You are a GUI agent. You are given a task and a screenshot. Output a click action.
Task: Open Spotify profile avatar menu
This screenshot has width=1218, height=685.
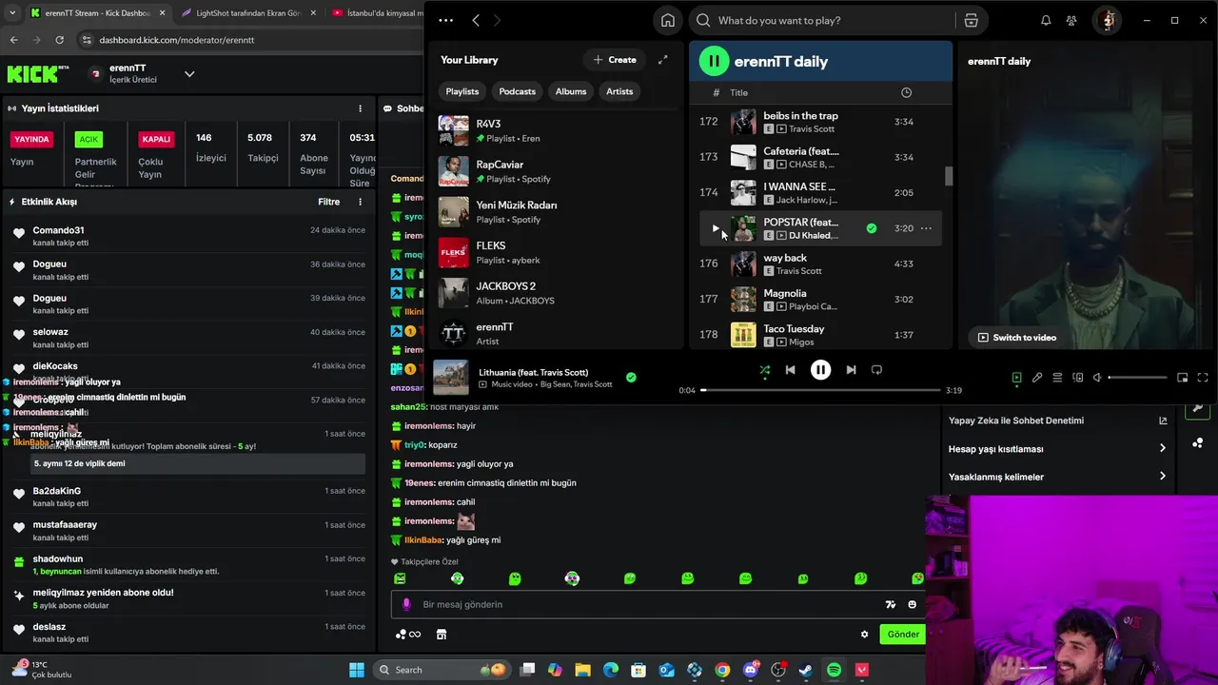pos(1107,20)
